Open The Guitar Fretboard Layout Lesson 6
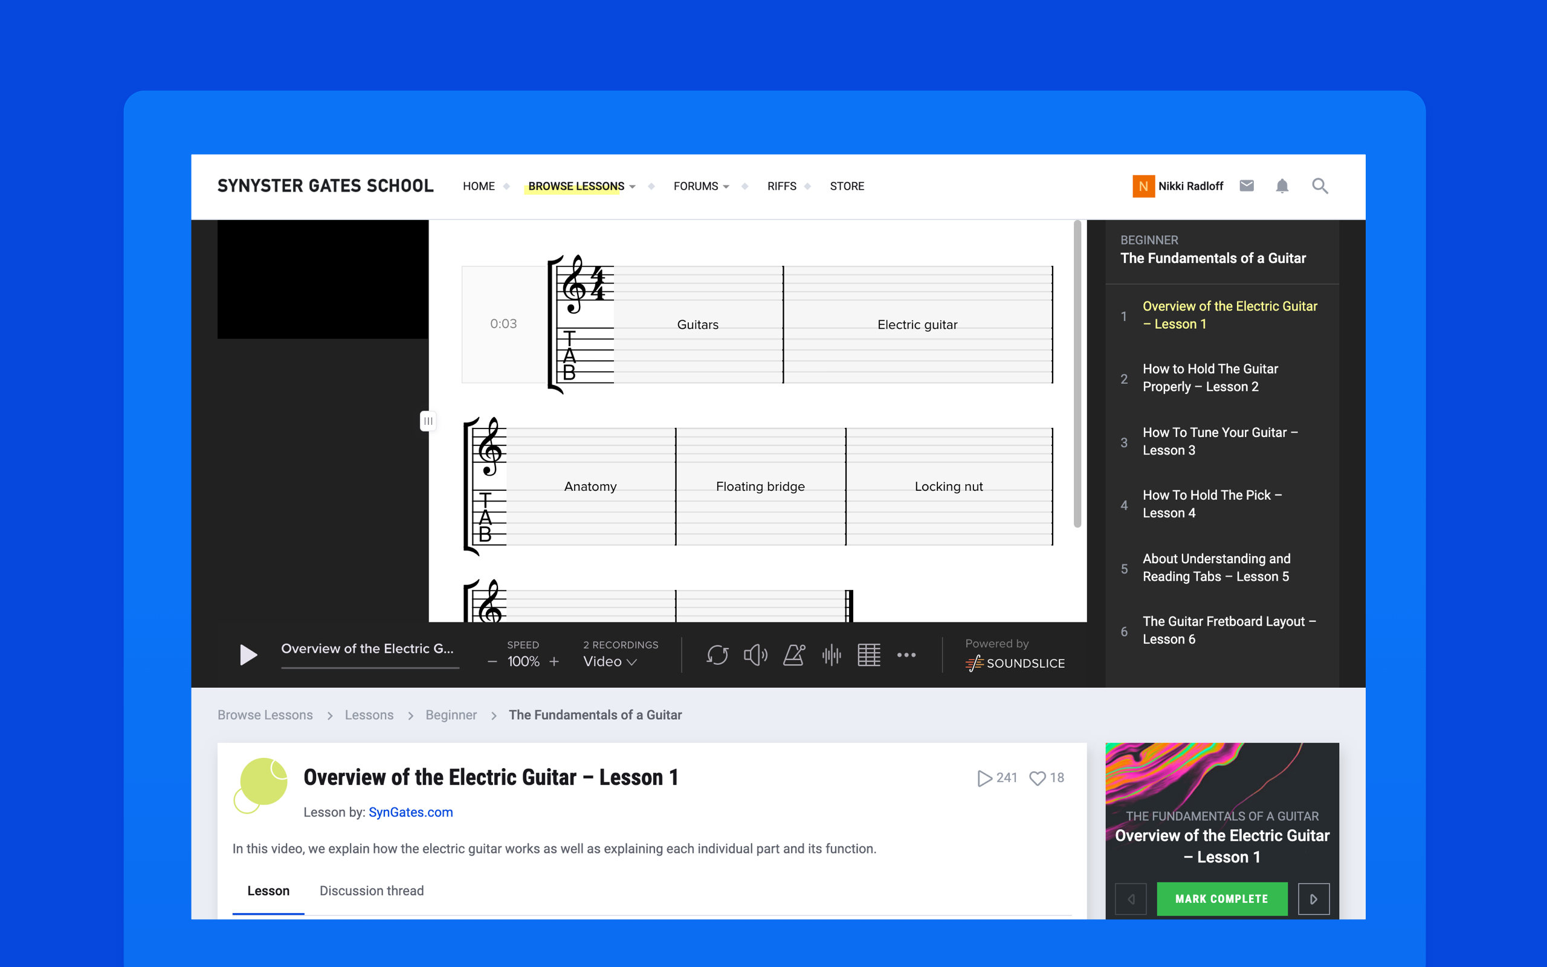Screen dimensions: 1547x967 click(x=1222, y=630)
